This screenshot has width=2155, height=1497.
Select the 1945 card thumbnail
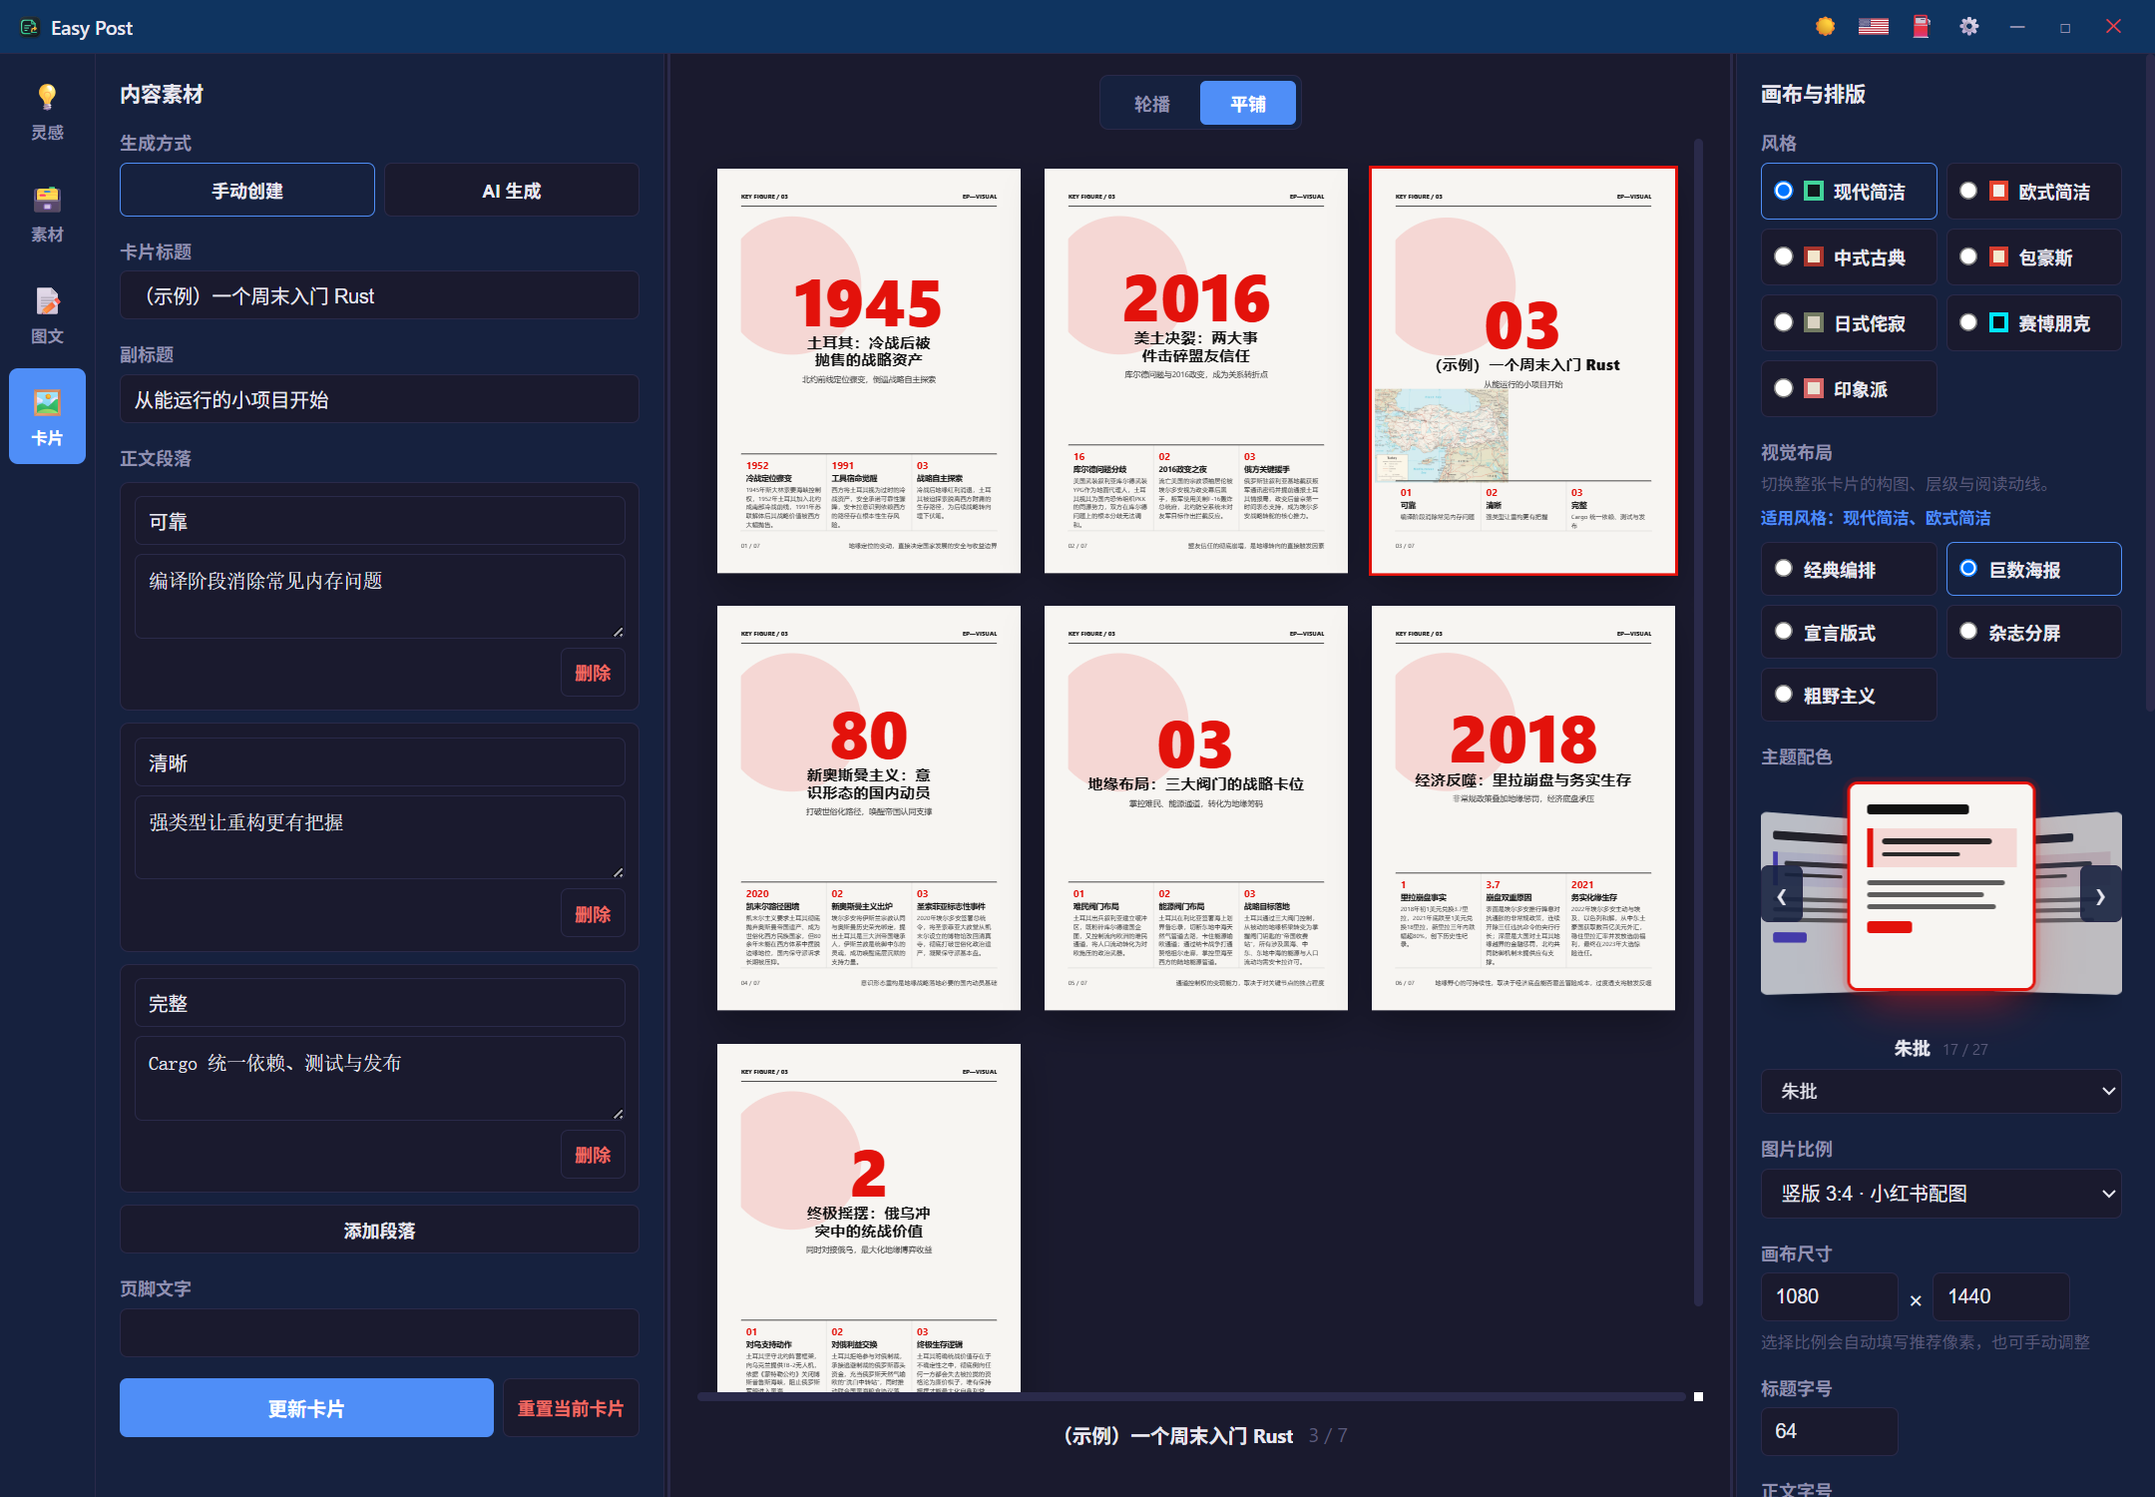tap(868, 371)
